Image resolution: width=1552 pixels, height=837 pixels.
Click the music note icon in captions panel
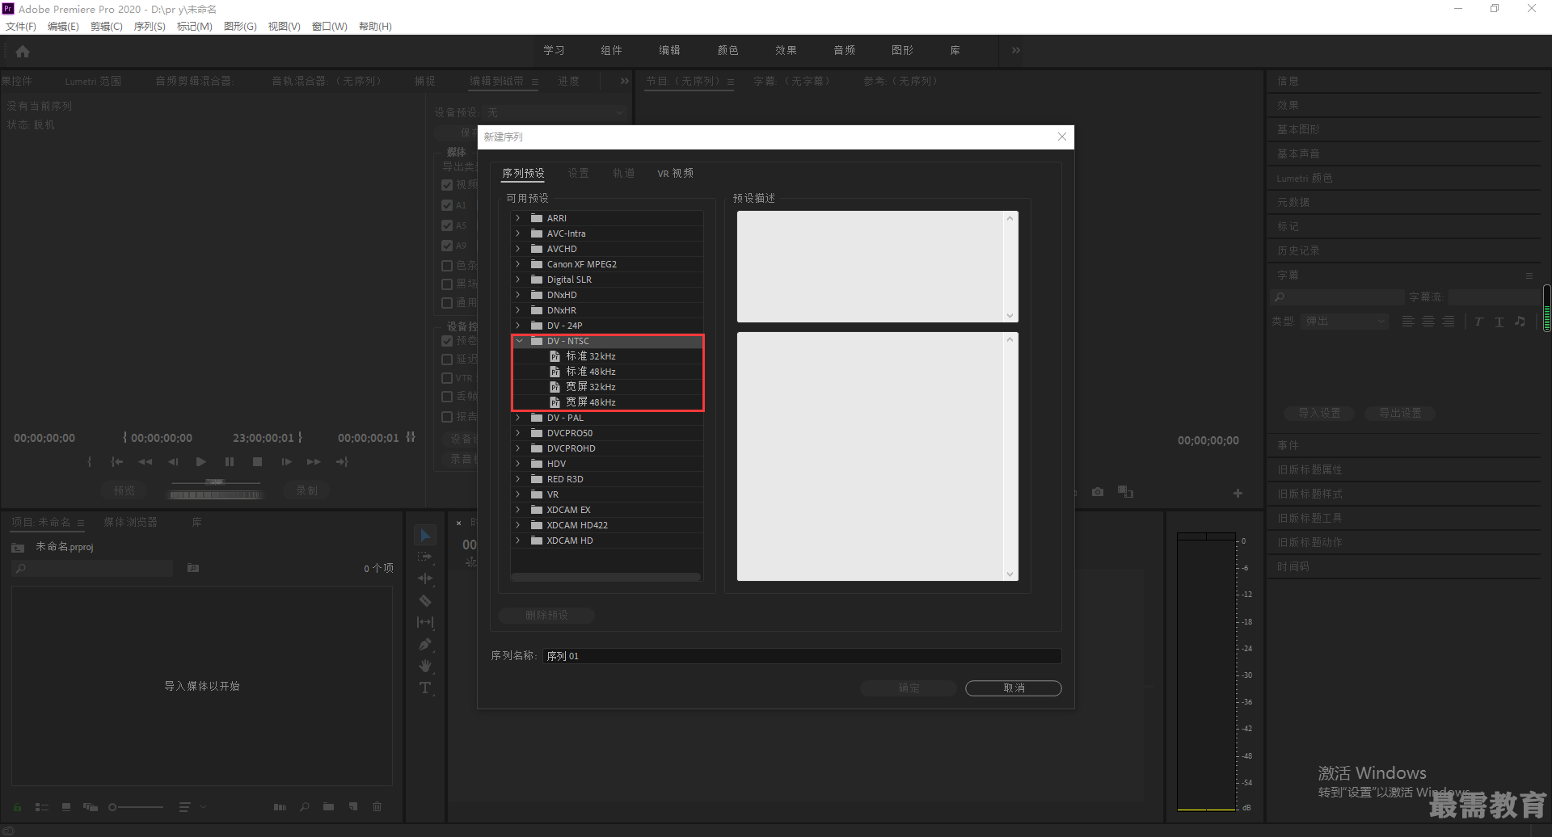pos(1520,322)
